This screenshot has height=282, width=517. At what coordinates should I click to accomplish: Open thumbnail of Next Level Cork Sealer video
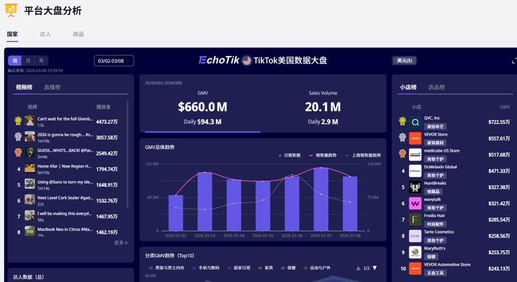point(30,200)
